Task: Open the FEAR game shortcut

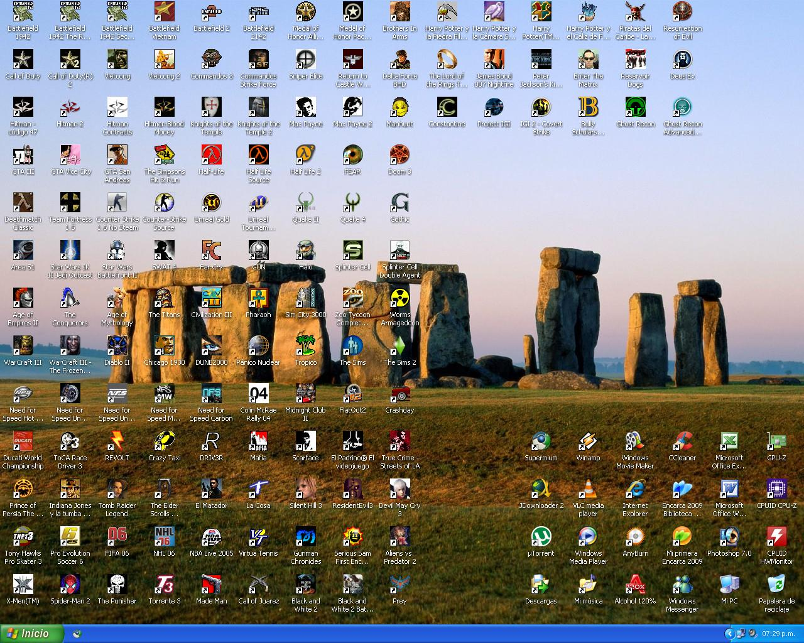Action: click(353, 161)
